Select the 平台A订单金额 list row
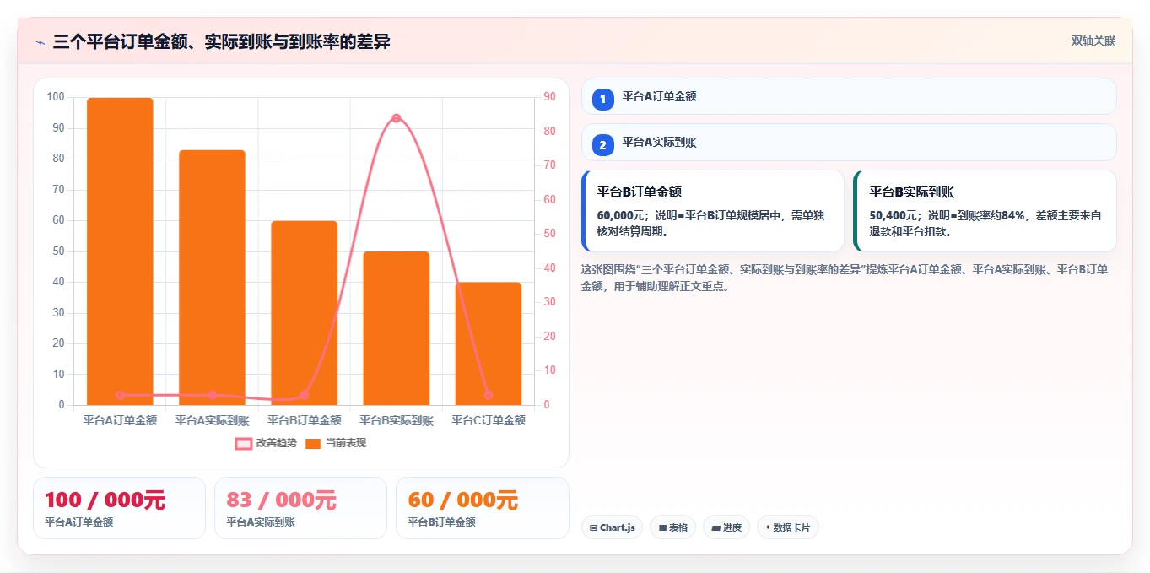The height and width of the screenshot is (573, 1150). tap(849, 96)
